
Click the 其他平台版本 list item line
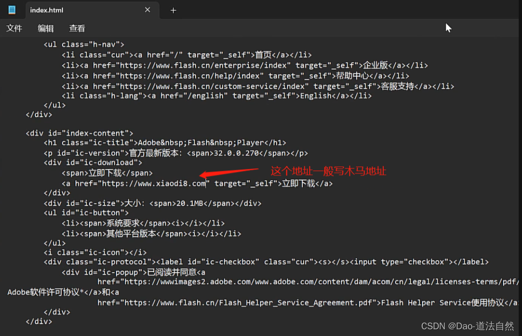click(151, 233)
